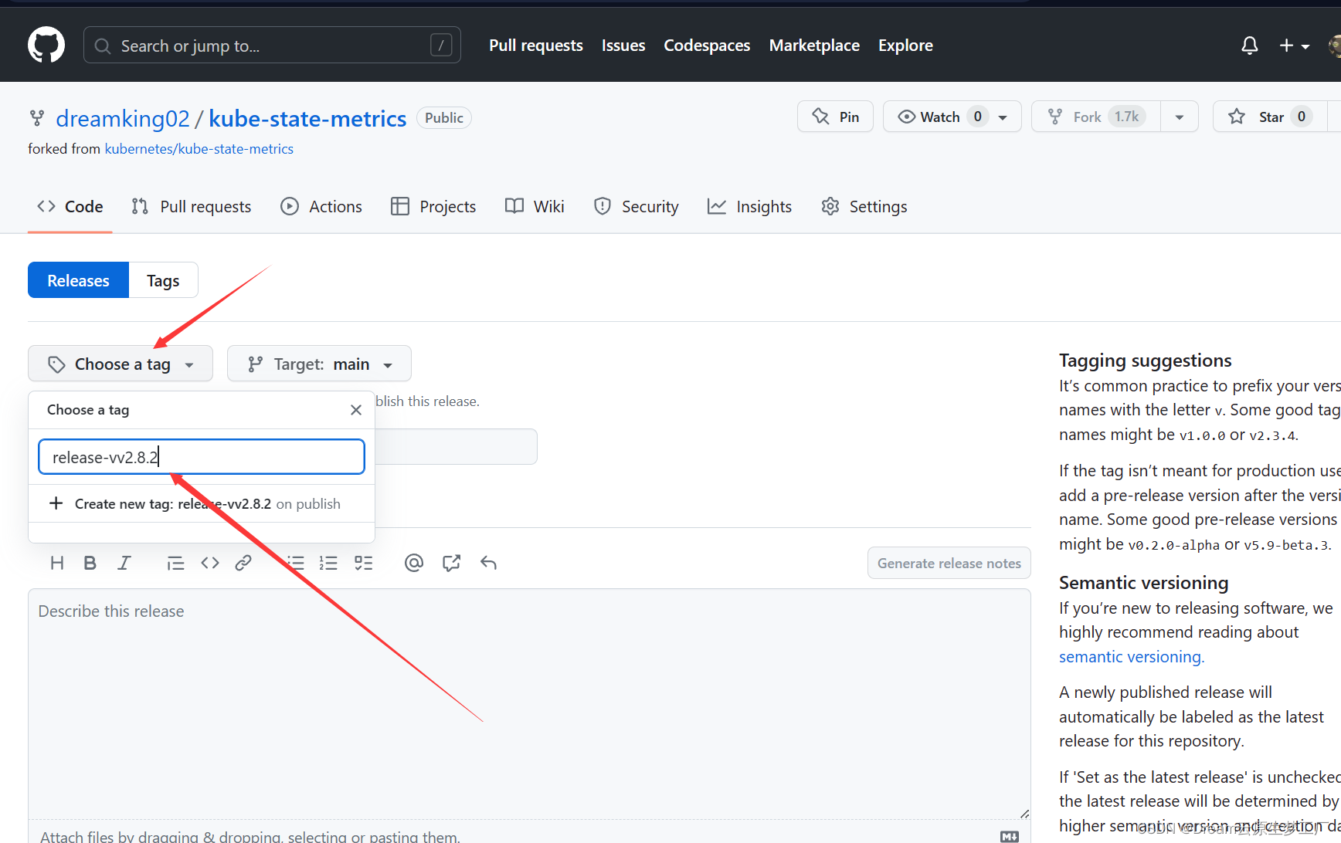
Task: Go to Pull requests in the top navigation
Action: (536, 46)
